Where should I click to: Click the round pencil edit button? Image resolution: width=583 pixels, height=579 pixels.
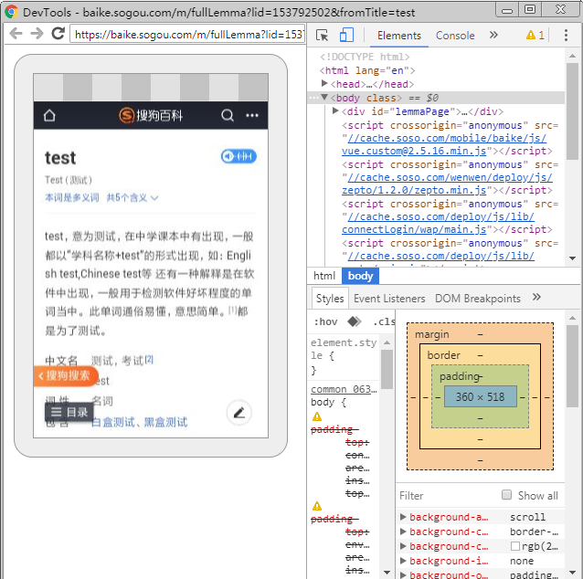pyautogui.click(x=239, y=413)
